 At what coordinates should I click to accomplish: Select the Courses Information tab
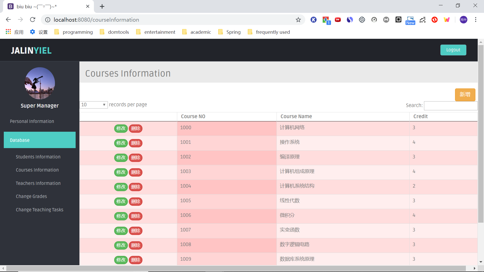point(37,170)
